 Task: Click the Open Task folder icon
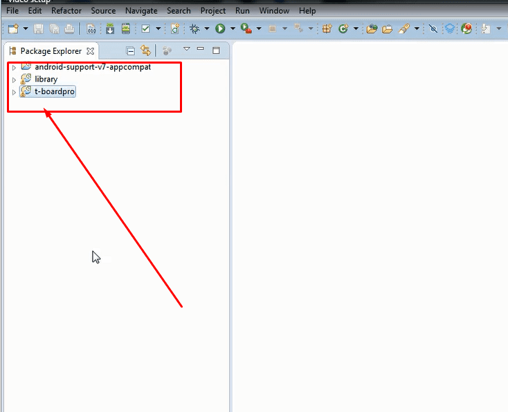click(387, 29)
